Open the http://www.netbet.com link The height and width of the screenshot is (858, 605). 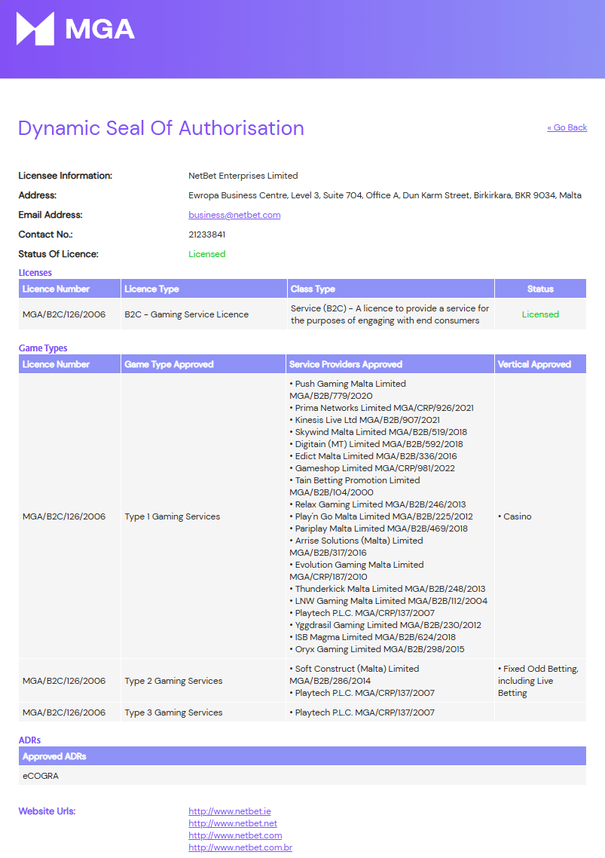coord(235,835)
